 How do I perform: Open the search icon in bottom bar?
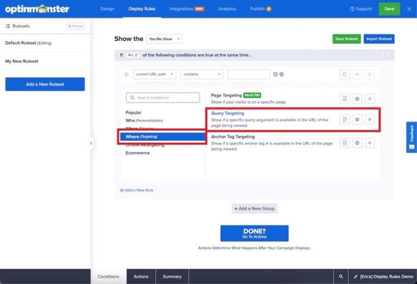pos(341,276)
